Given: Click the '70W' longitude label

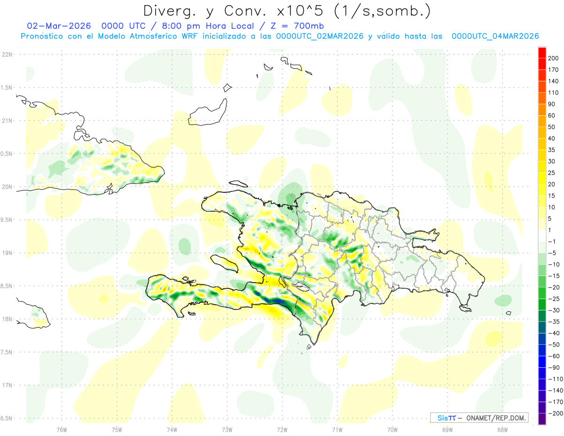Looking at the screenshot, I should pyautogui.click(x=392, y=430).
